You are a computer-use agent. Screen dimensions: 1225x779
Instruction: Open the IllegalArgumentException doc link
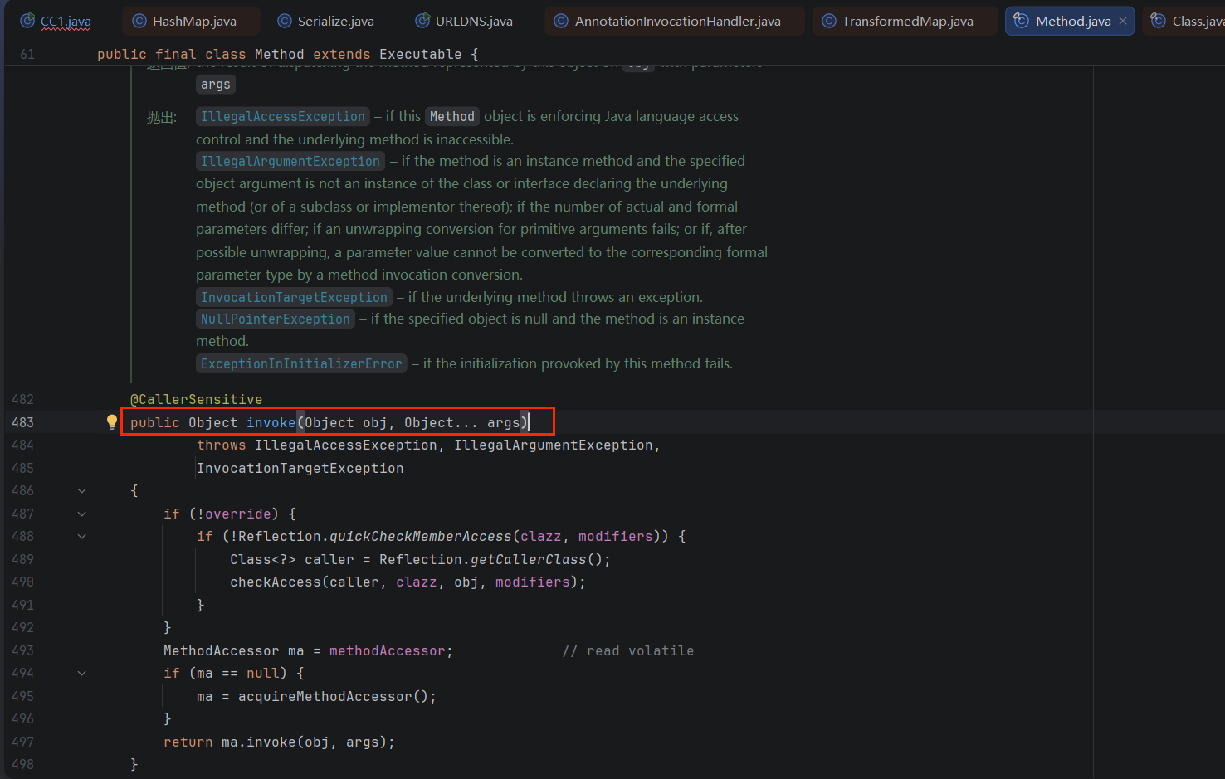click(x=290, y=162)
